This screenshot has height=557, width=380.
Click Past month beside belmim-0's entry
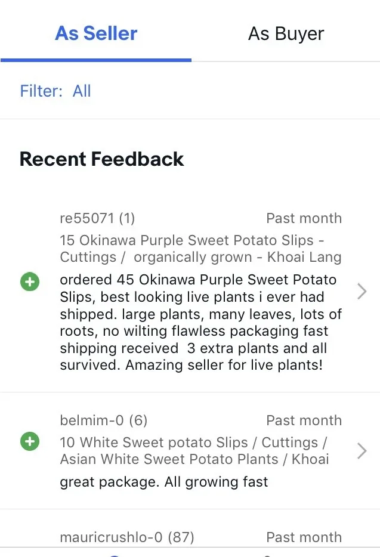[x=304, y=420]
